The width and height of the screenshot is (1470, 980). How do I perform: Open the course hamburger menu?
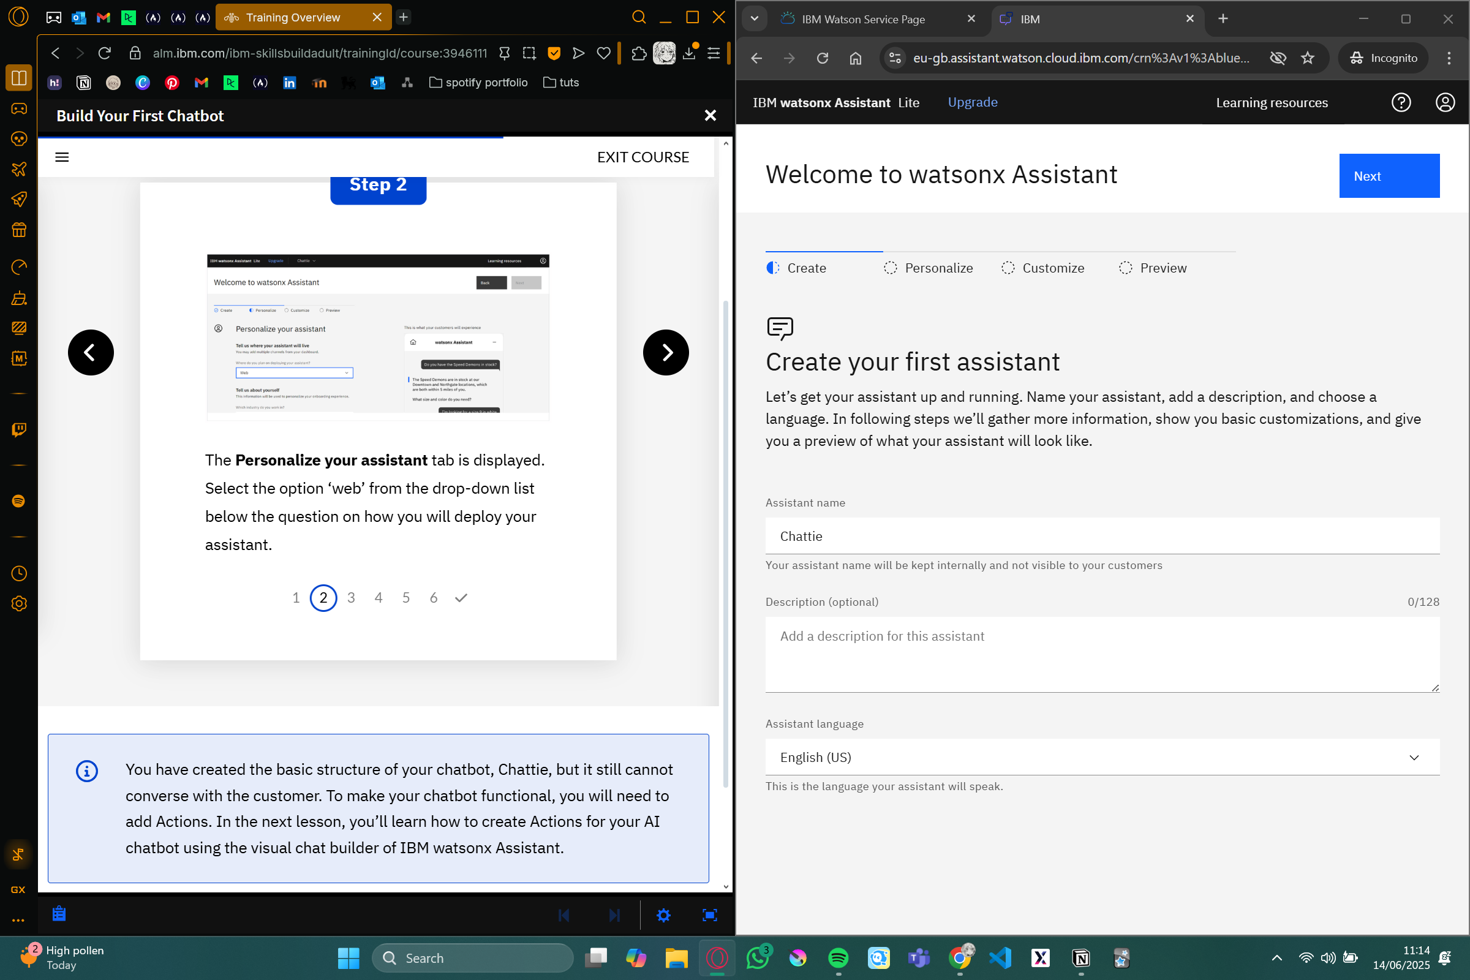point(62,157)
